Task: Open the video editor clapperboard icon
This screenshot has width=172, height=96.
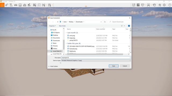Action: (x=29, y=5)
